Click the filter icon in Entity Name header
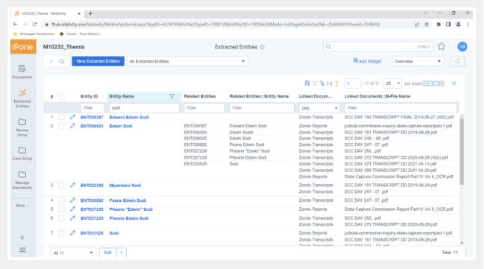 (x=172, y=96)
